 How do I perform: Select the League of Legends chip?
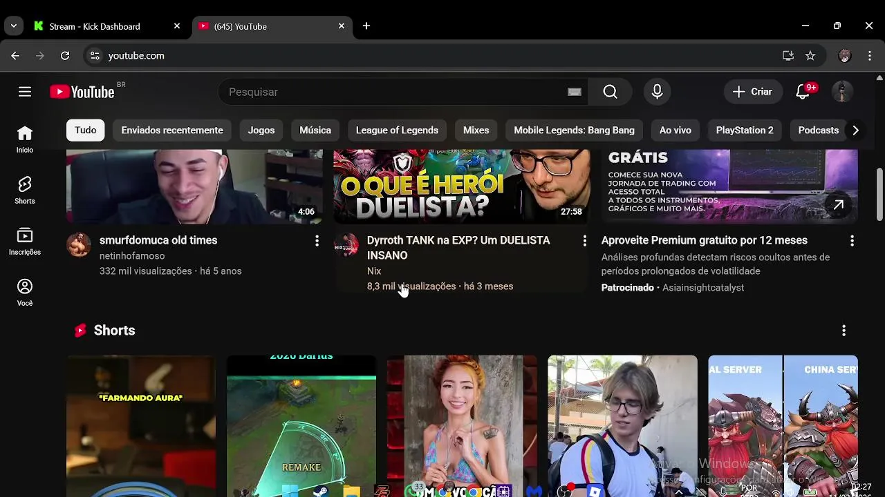click(397, 130)
